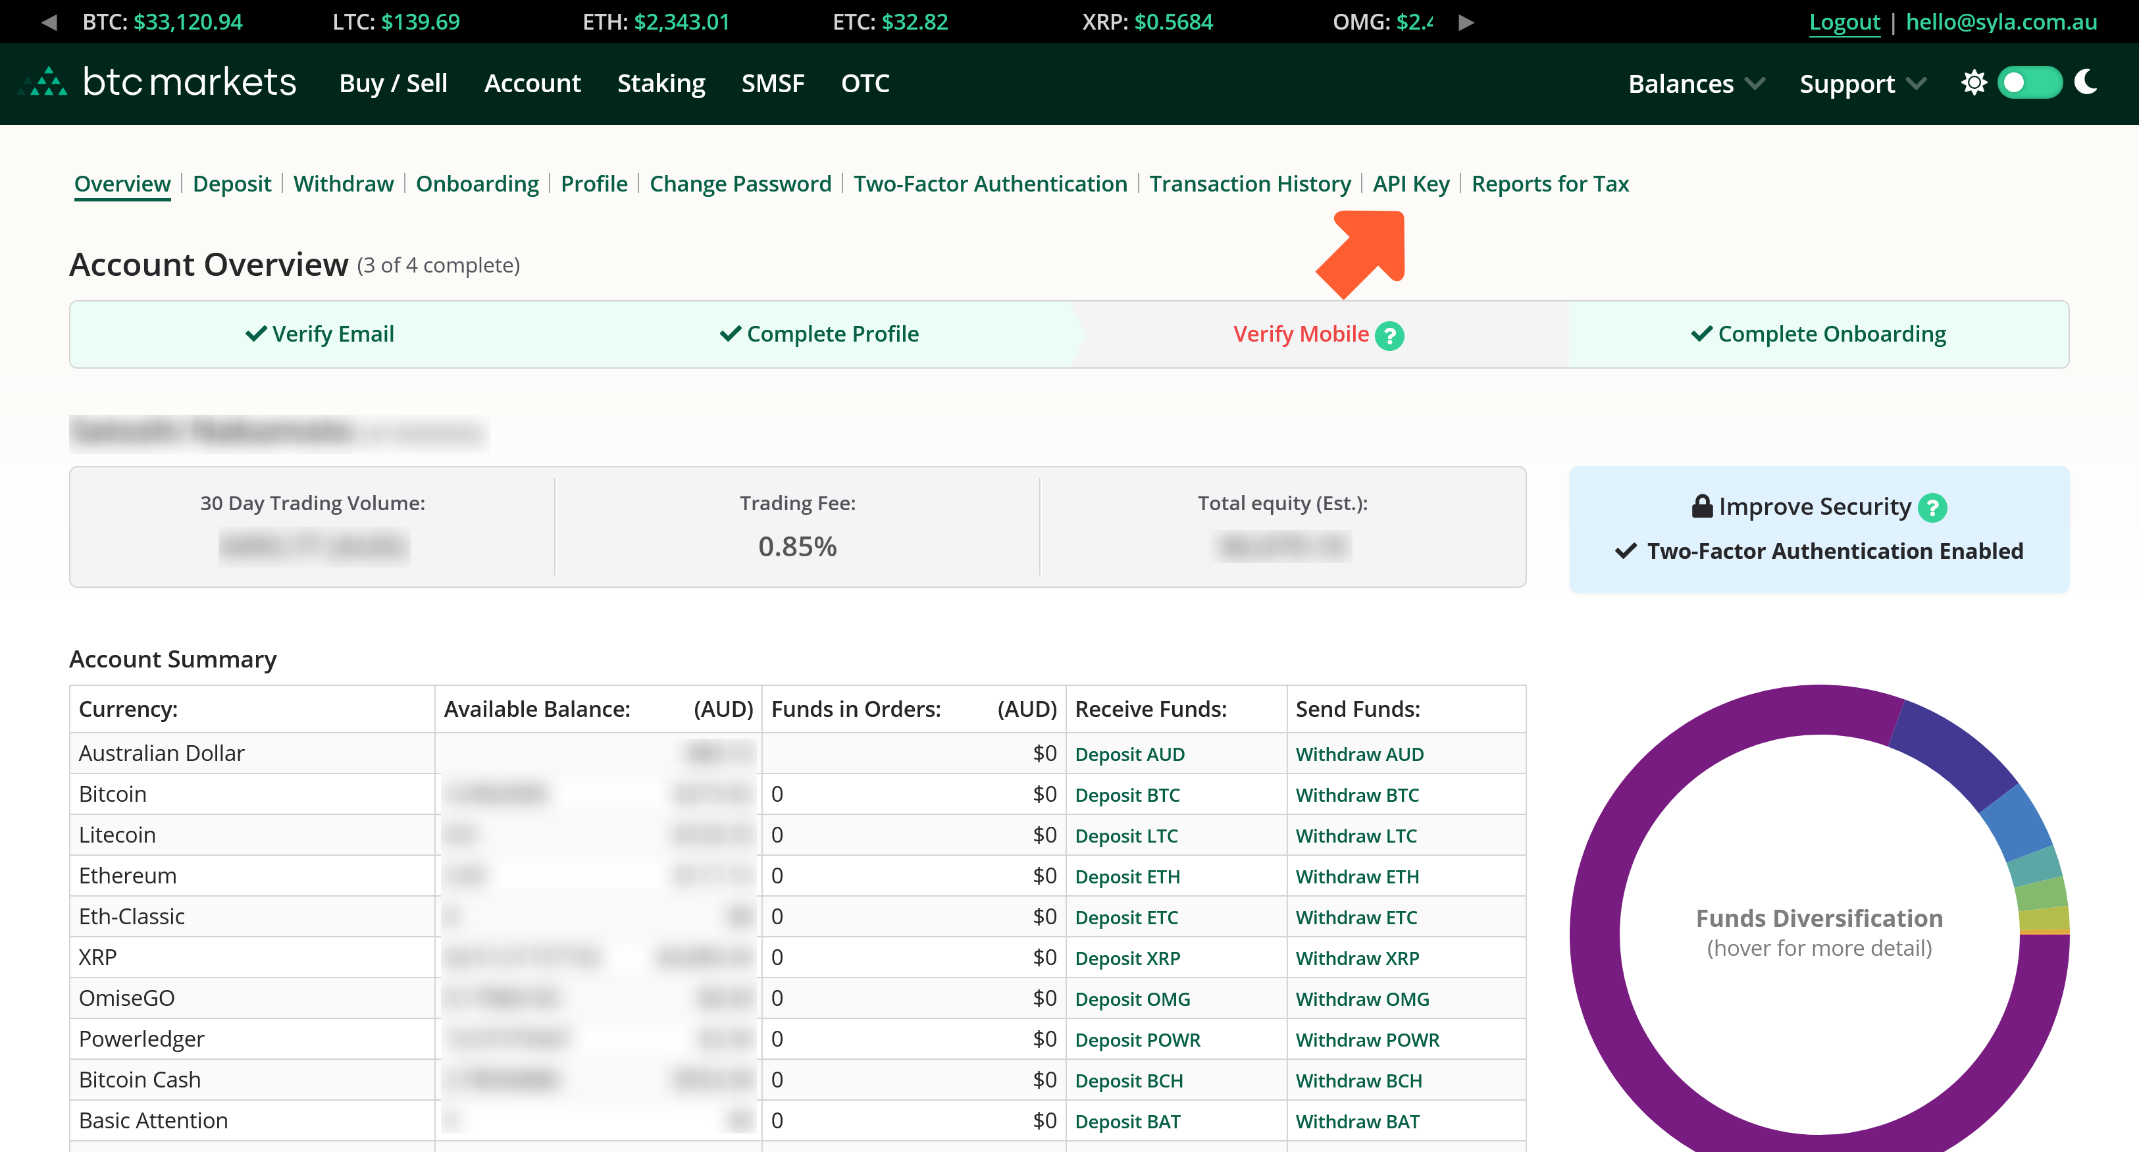Click the Improve Security help question icon
Screen dimensions: 2139x1152
[1932, 508]
